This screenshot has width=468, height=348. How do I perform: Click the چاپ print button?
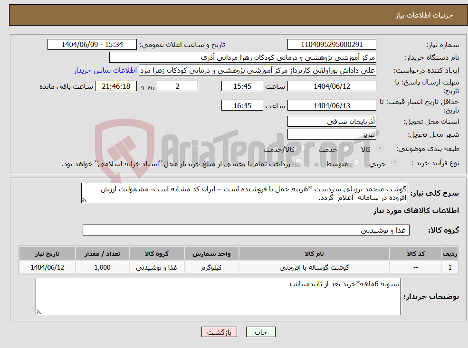[260, 332]
